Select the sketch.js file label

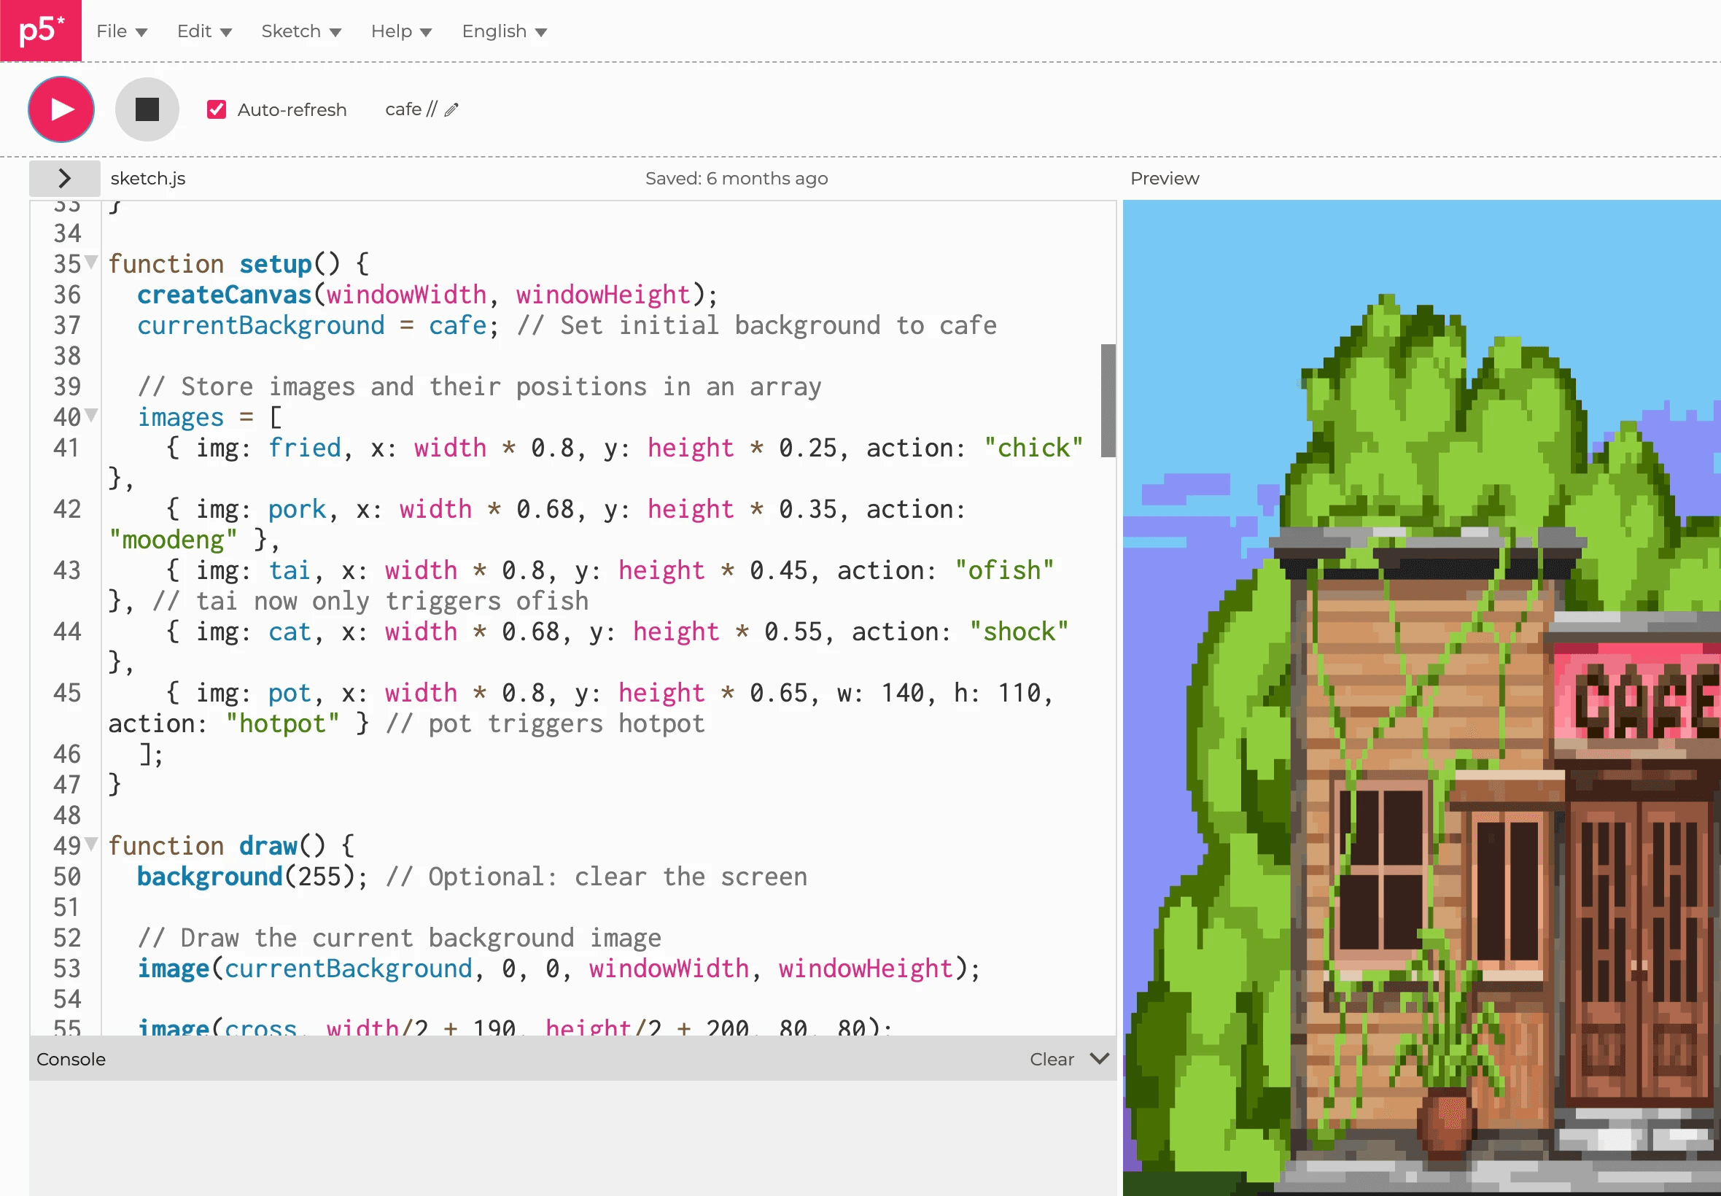pyautogui.click(x=147, y=179)
